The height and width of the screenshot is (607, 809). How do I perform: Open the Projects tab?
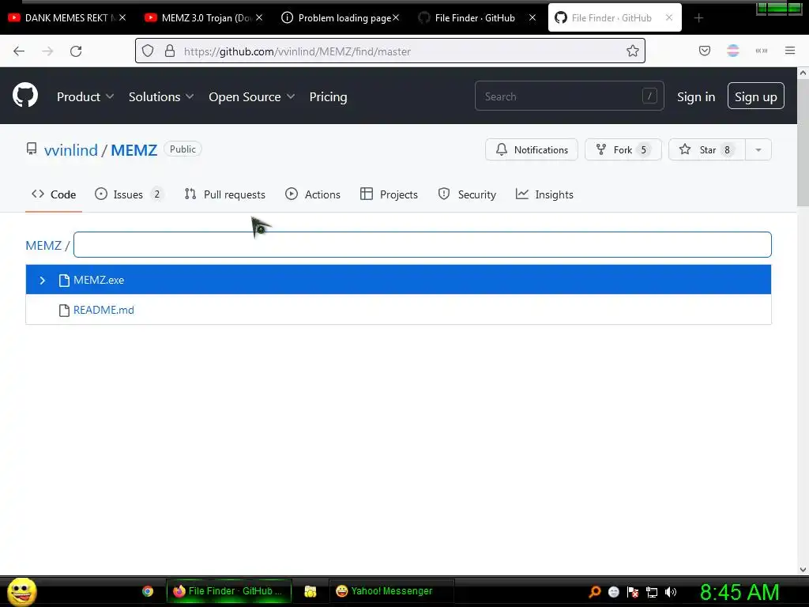click(389, 194)
